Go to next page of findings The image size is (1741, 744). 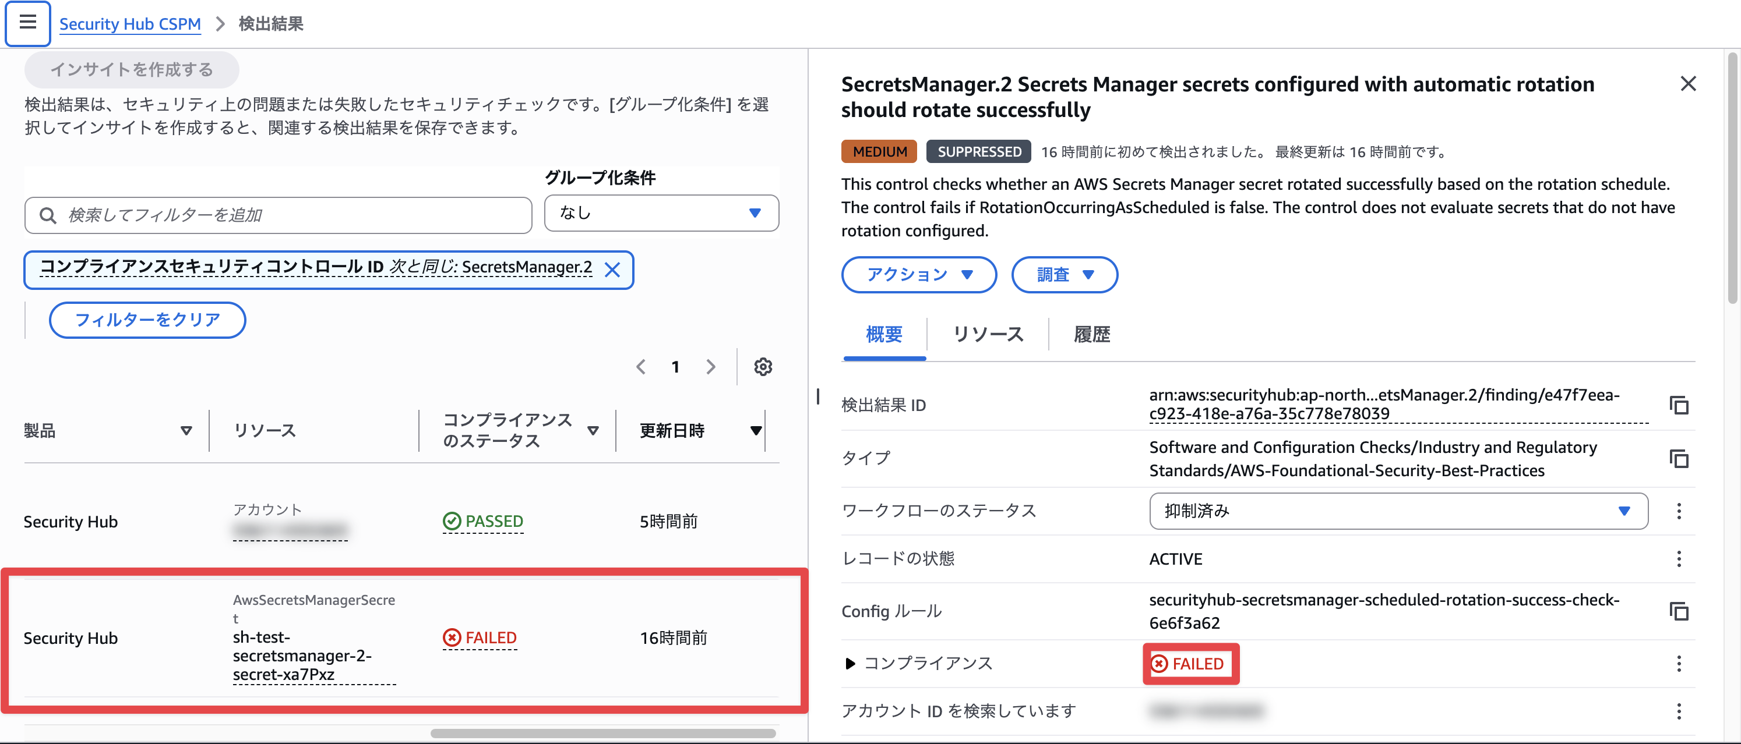(710, 367)
